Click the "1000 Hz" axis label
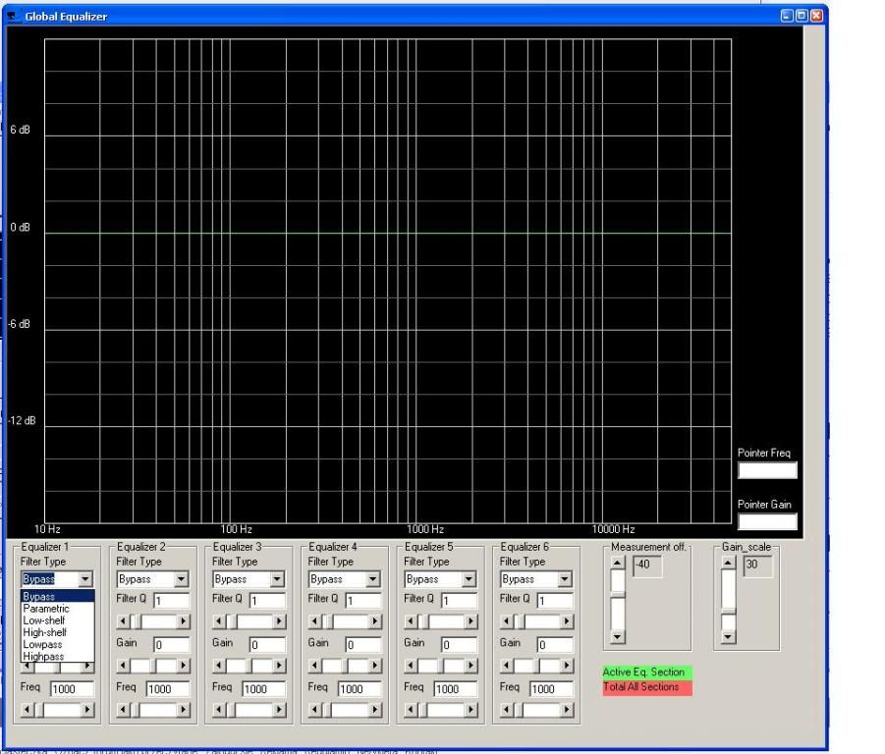885x754 pixels. 425,529
